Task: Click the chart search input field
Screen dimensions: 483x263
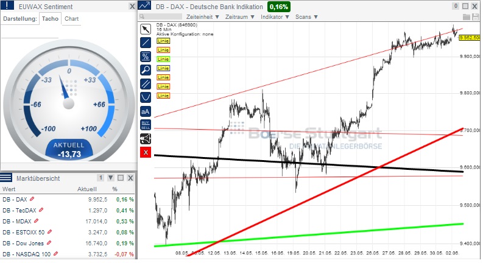Action: pos(161,16)
